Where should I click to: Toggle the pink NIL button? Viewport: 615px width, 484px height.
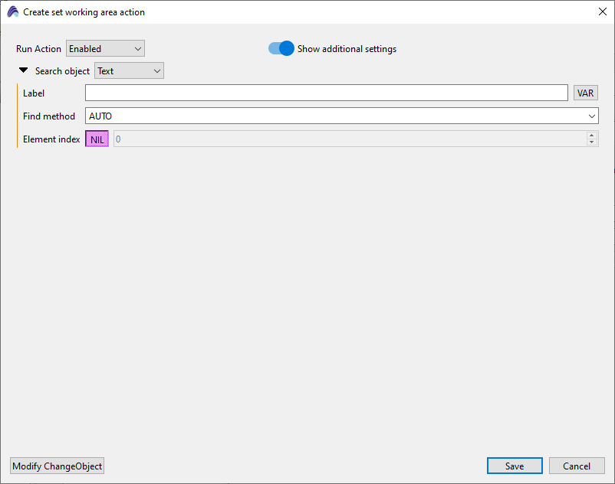click(97, 139)
